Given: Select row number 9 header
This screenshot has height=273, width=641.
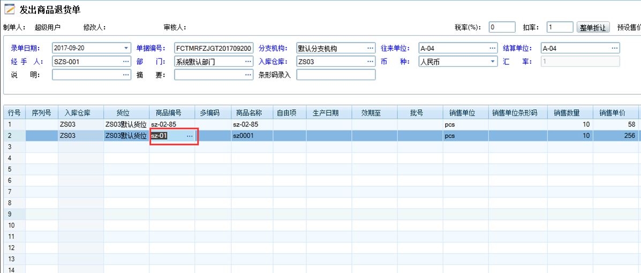Looking at the screenshot, I should 14,214.
